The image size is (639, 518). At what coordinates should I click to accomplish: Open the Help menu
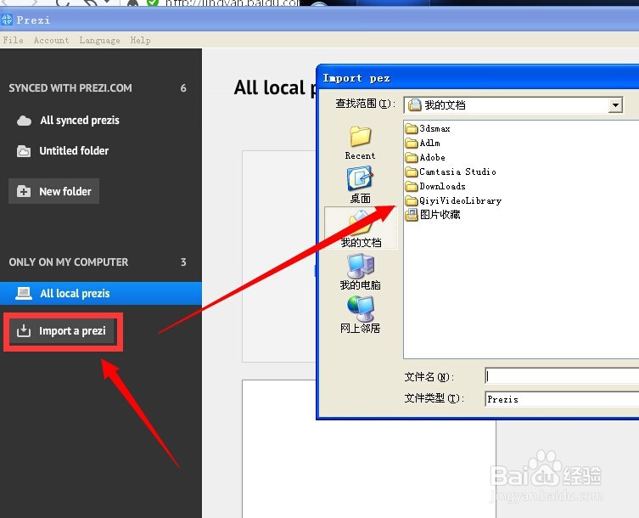141,40
